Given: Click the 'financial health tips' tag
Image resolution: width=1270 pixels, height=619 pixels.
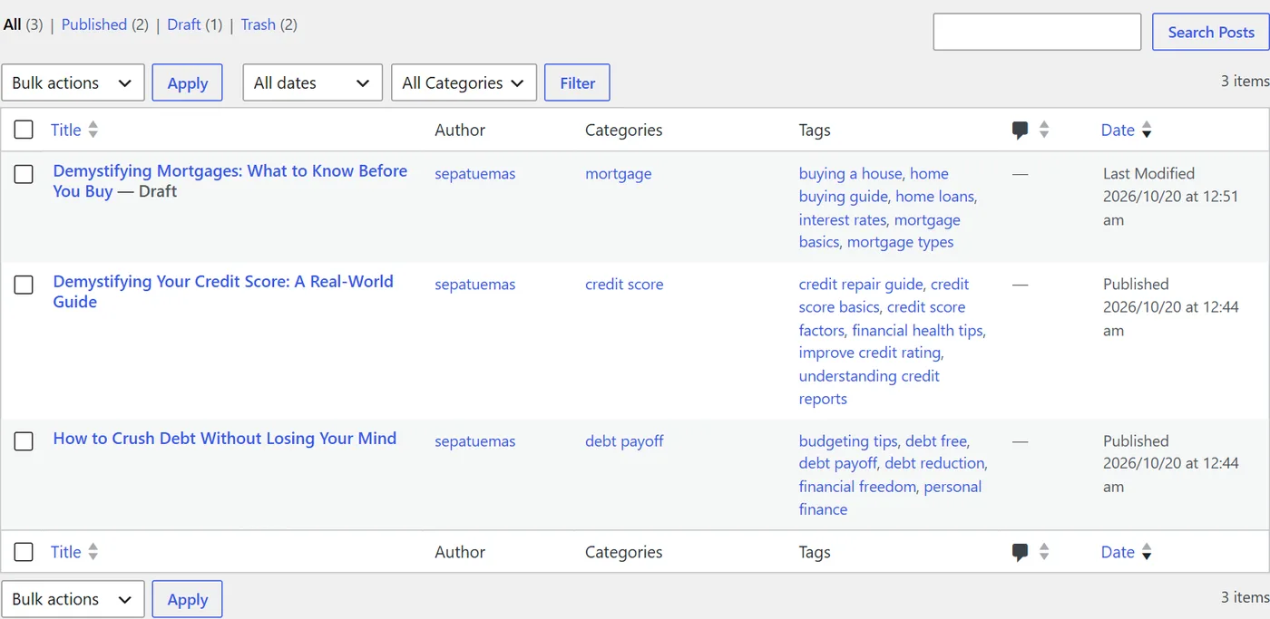Looking at the screenshot, I should pyautogui.click(x=918, y=331).
